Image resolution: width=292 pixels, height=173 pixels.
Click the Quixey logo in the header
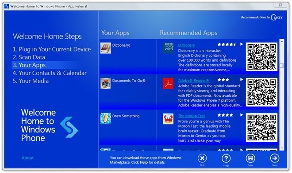click(277, 18)
